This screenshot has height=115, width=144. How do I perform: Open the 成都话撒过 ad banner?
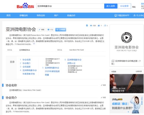(127, 104)
